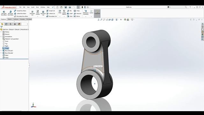This screenshot has height=115, width=204.
Task: Open the Window menu
Action: [x=43, y=7]
